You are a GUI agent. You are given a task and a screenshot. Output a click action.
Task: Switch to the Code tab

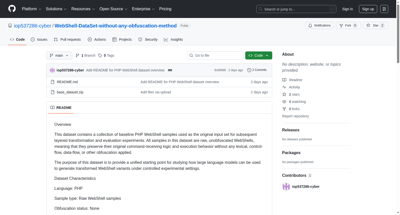[x=17, y=39]
